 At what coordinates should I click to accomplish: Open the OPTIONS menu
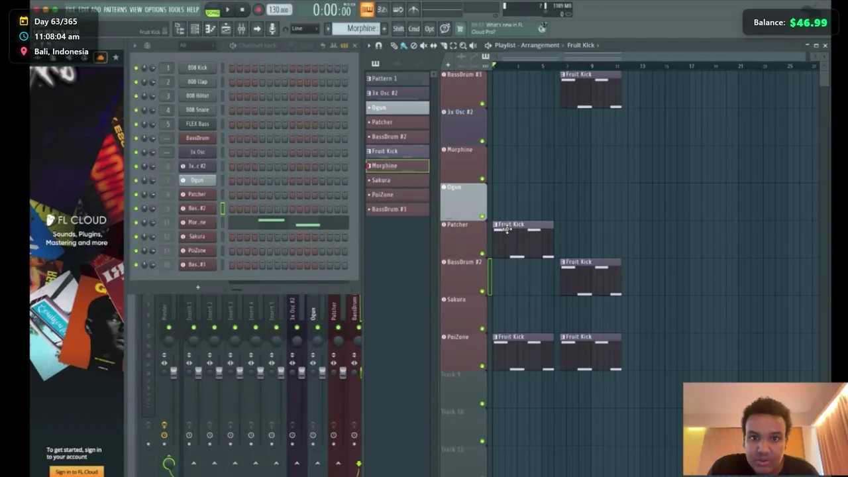[155, 9]
